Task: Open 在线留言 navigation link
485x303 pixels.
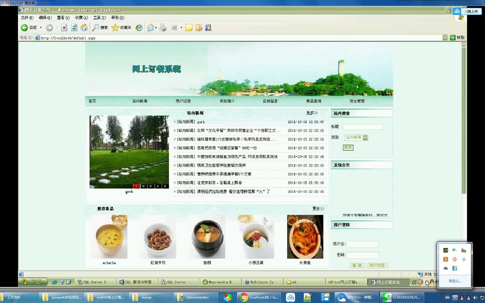Action: (x=270, y=101)
